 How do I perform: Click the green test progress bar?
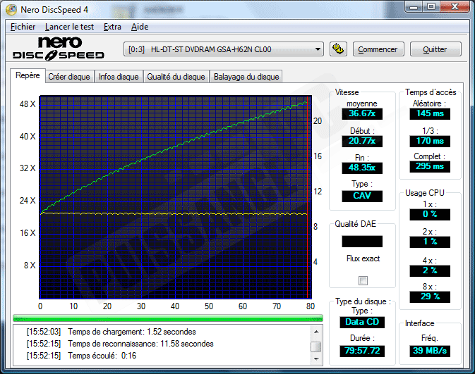167,318
